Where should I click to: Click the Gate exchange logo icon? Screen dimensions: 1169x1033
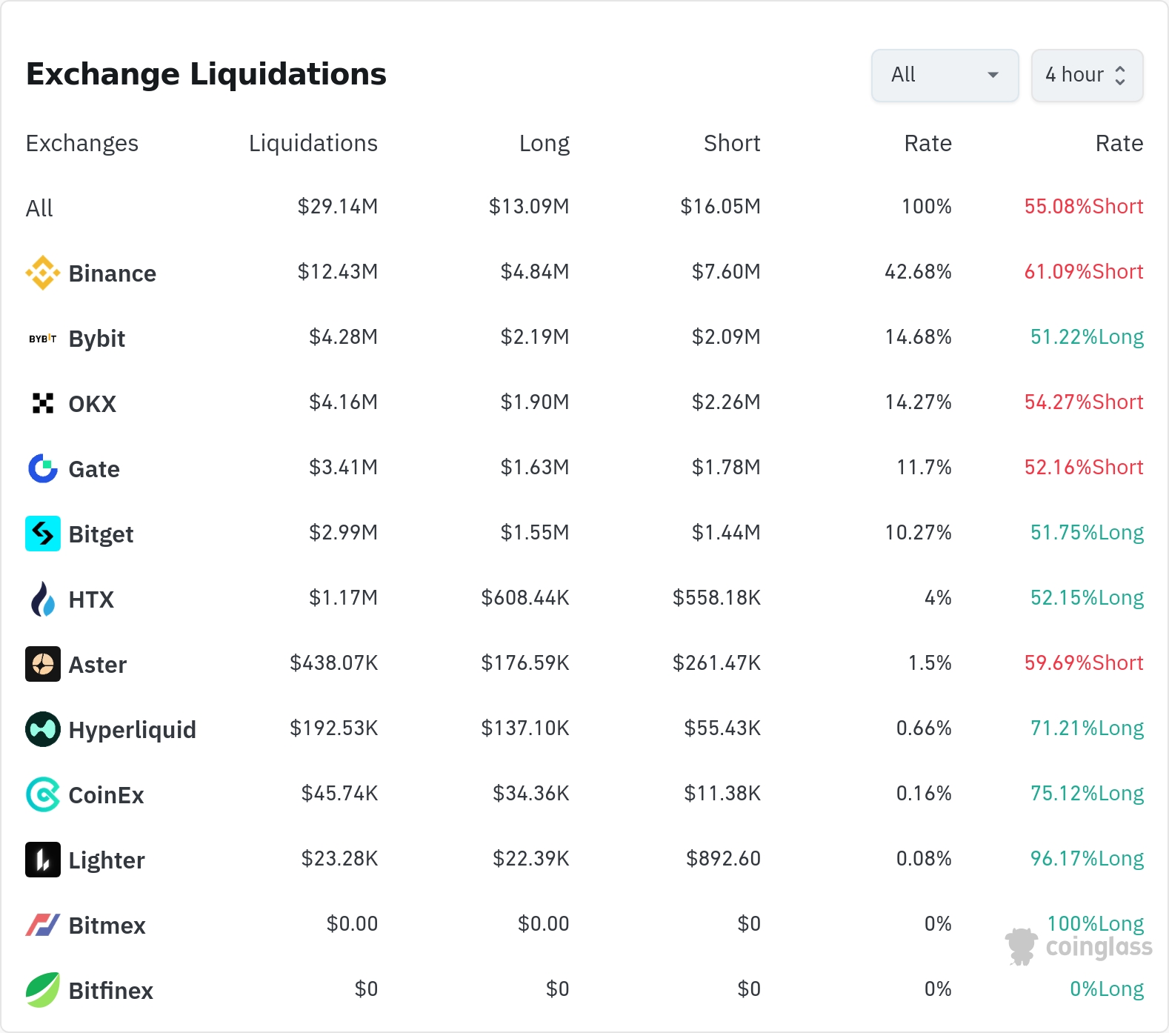(x=43, y=468)
